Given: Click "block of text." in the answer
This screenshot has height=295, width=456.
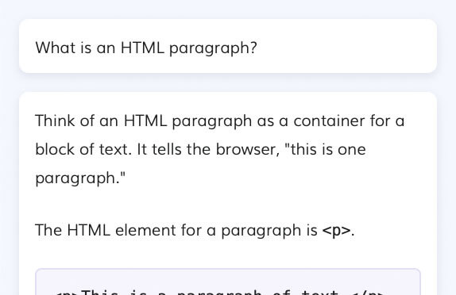Looking at the screenshot, I should pyautogui.click(x=83, y=150).
